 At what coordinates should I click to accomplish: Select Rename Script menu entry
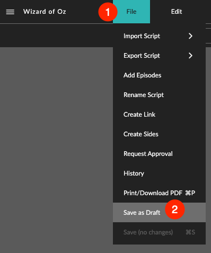click(x=159, y=95)
